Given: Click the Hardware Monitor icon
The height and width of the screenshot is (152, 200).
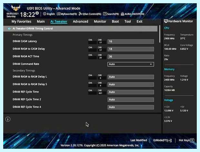Looking at the screenshot, I should [x=166, y=21].
